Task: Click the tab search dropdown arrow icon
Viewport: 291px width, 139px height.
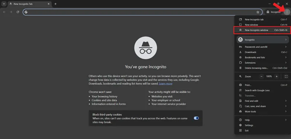Action: pyautogui.click(x=4, y=4)
